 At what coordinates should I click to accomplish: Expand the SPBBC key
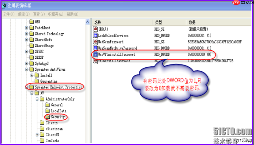(26, 51)
